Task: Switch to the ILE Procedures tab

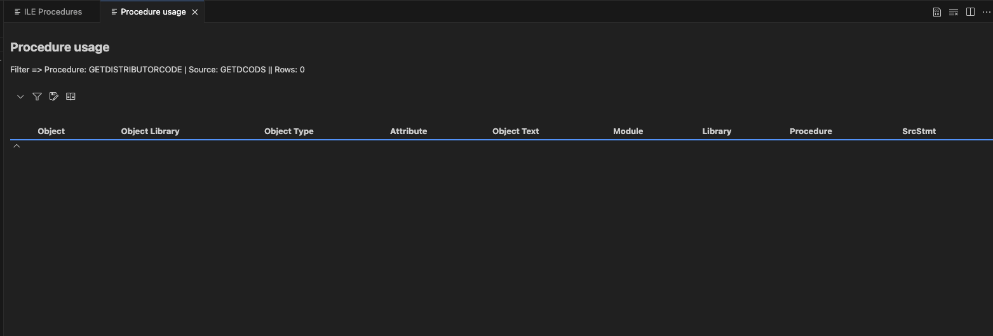Action: click(52, 12)
